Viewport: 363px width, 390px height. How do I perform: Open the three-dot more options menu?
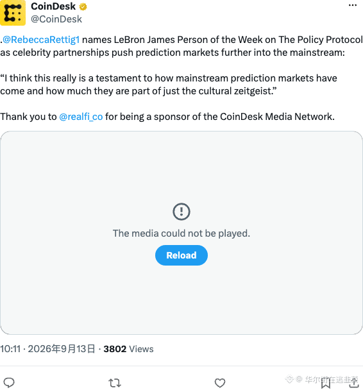click(x=353, y=5)
